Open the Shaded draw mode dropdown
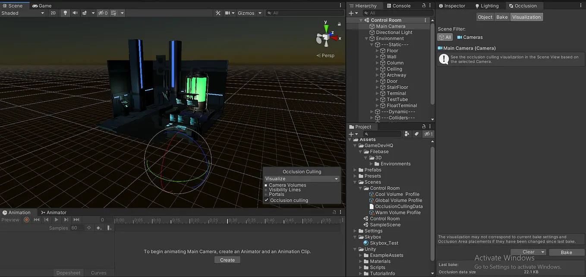 point(23,13)
